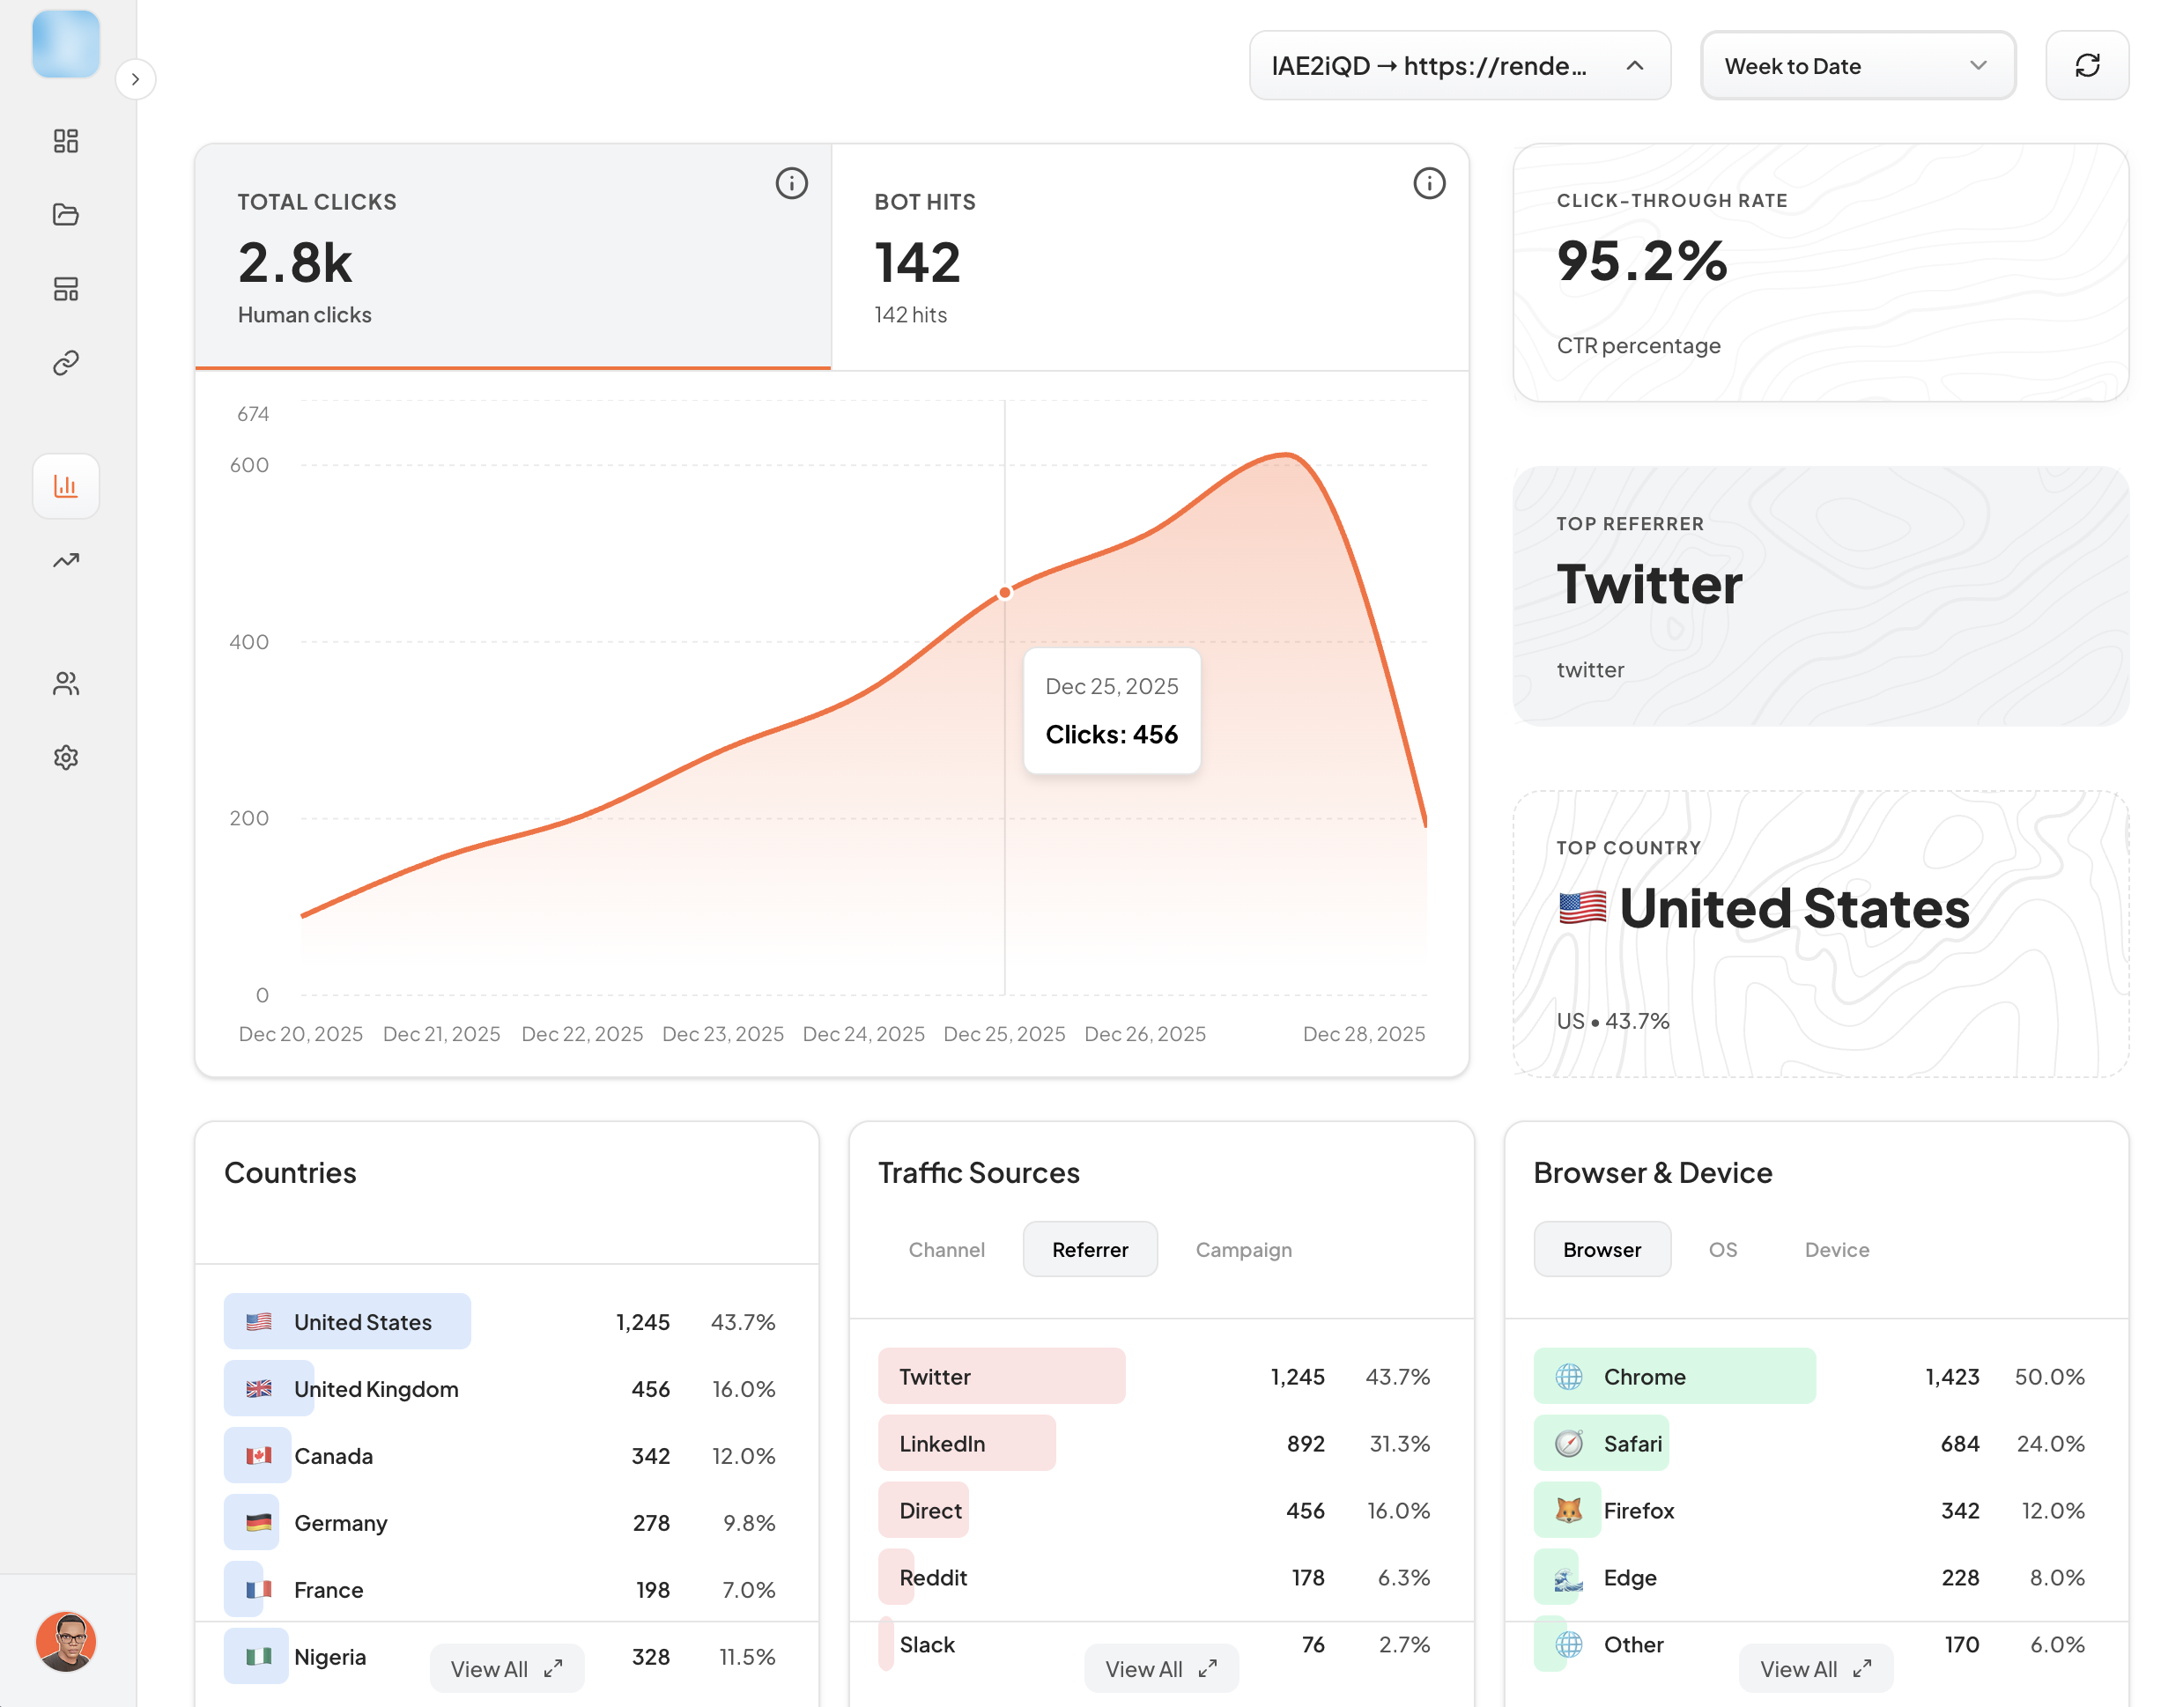Screen dimensions: 2183x1707
Task: Expand the collapsed sidebar with chevron
Action: 136,80
